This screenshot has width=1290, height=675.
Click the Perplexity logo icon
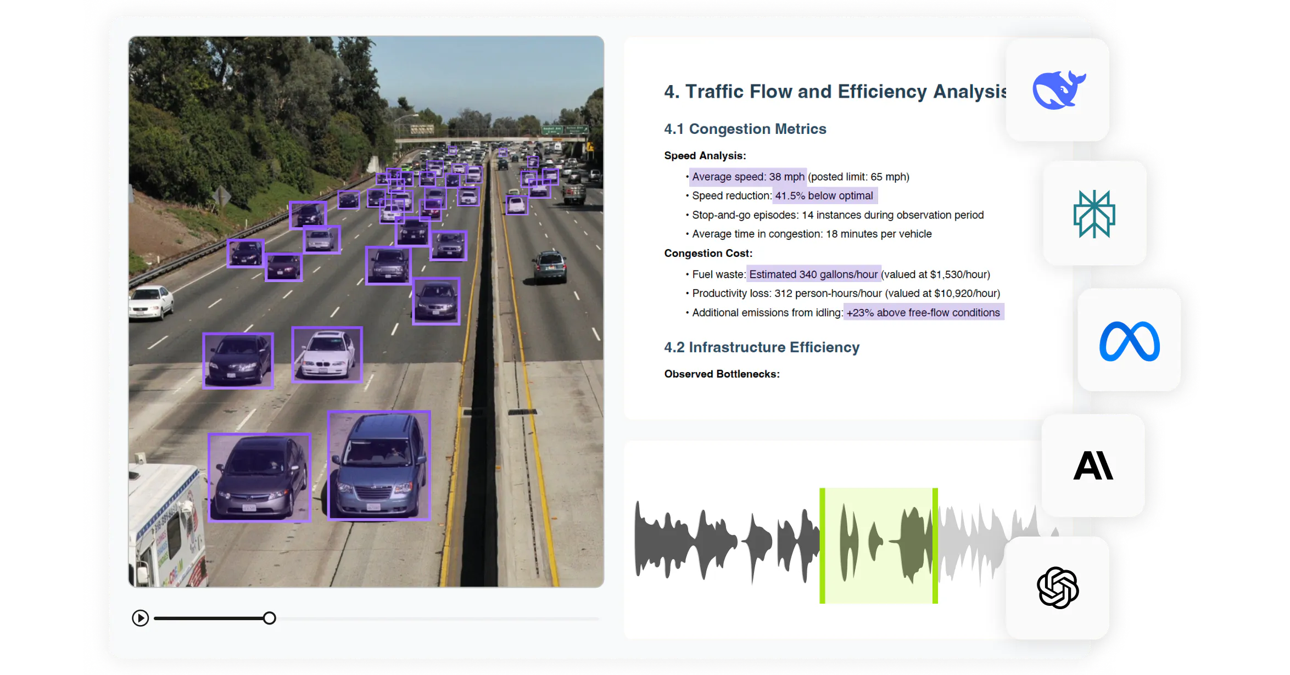click(1094, 213)
